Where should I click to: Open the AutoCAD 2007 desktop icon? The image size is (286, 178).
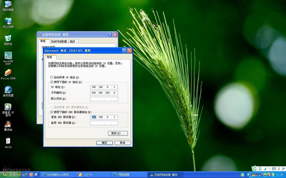click(8, 56)
